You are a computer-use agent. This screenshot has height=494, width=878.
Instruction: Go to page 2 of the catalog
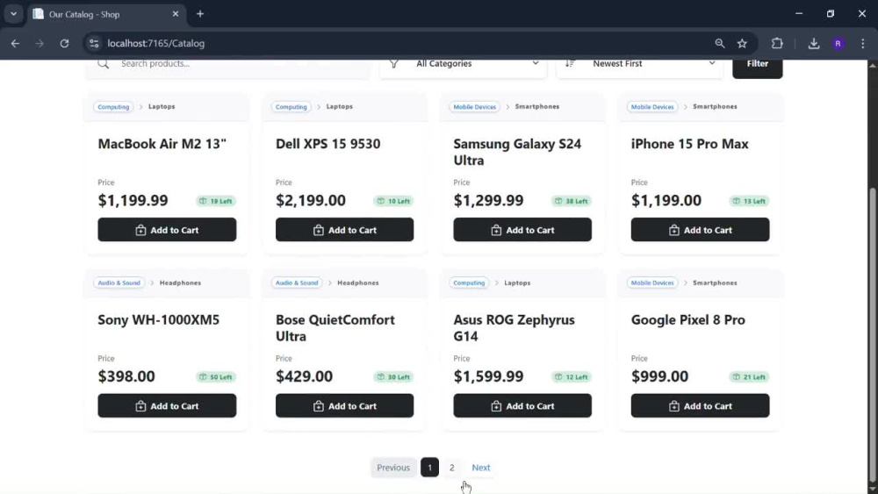pyautogui.click(x=452, y=468)
